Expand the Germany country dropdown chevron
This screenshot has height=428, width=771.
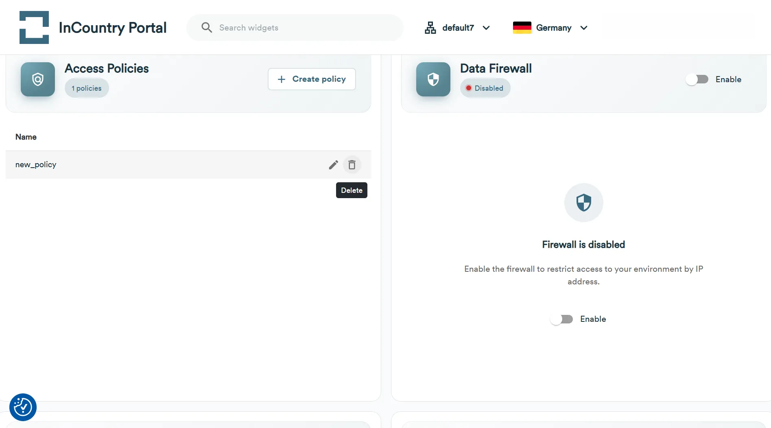point(584,28)
